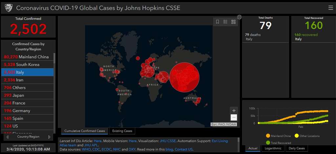
Task: Toggle Total Recovered legend swatch in chart
Action: click(268, 143)
